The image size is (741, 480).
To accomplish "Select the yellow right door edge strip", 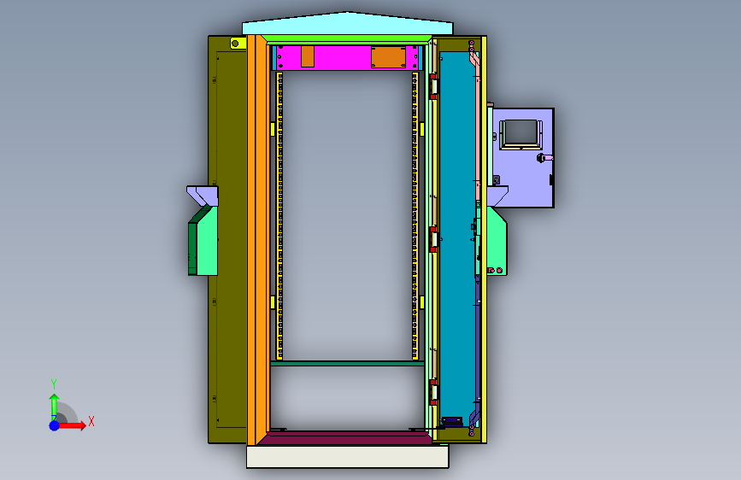I will (484, 239).
